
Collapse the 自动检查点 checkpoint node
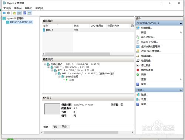pos(45,64)
